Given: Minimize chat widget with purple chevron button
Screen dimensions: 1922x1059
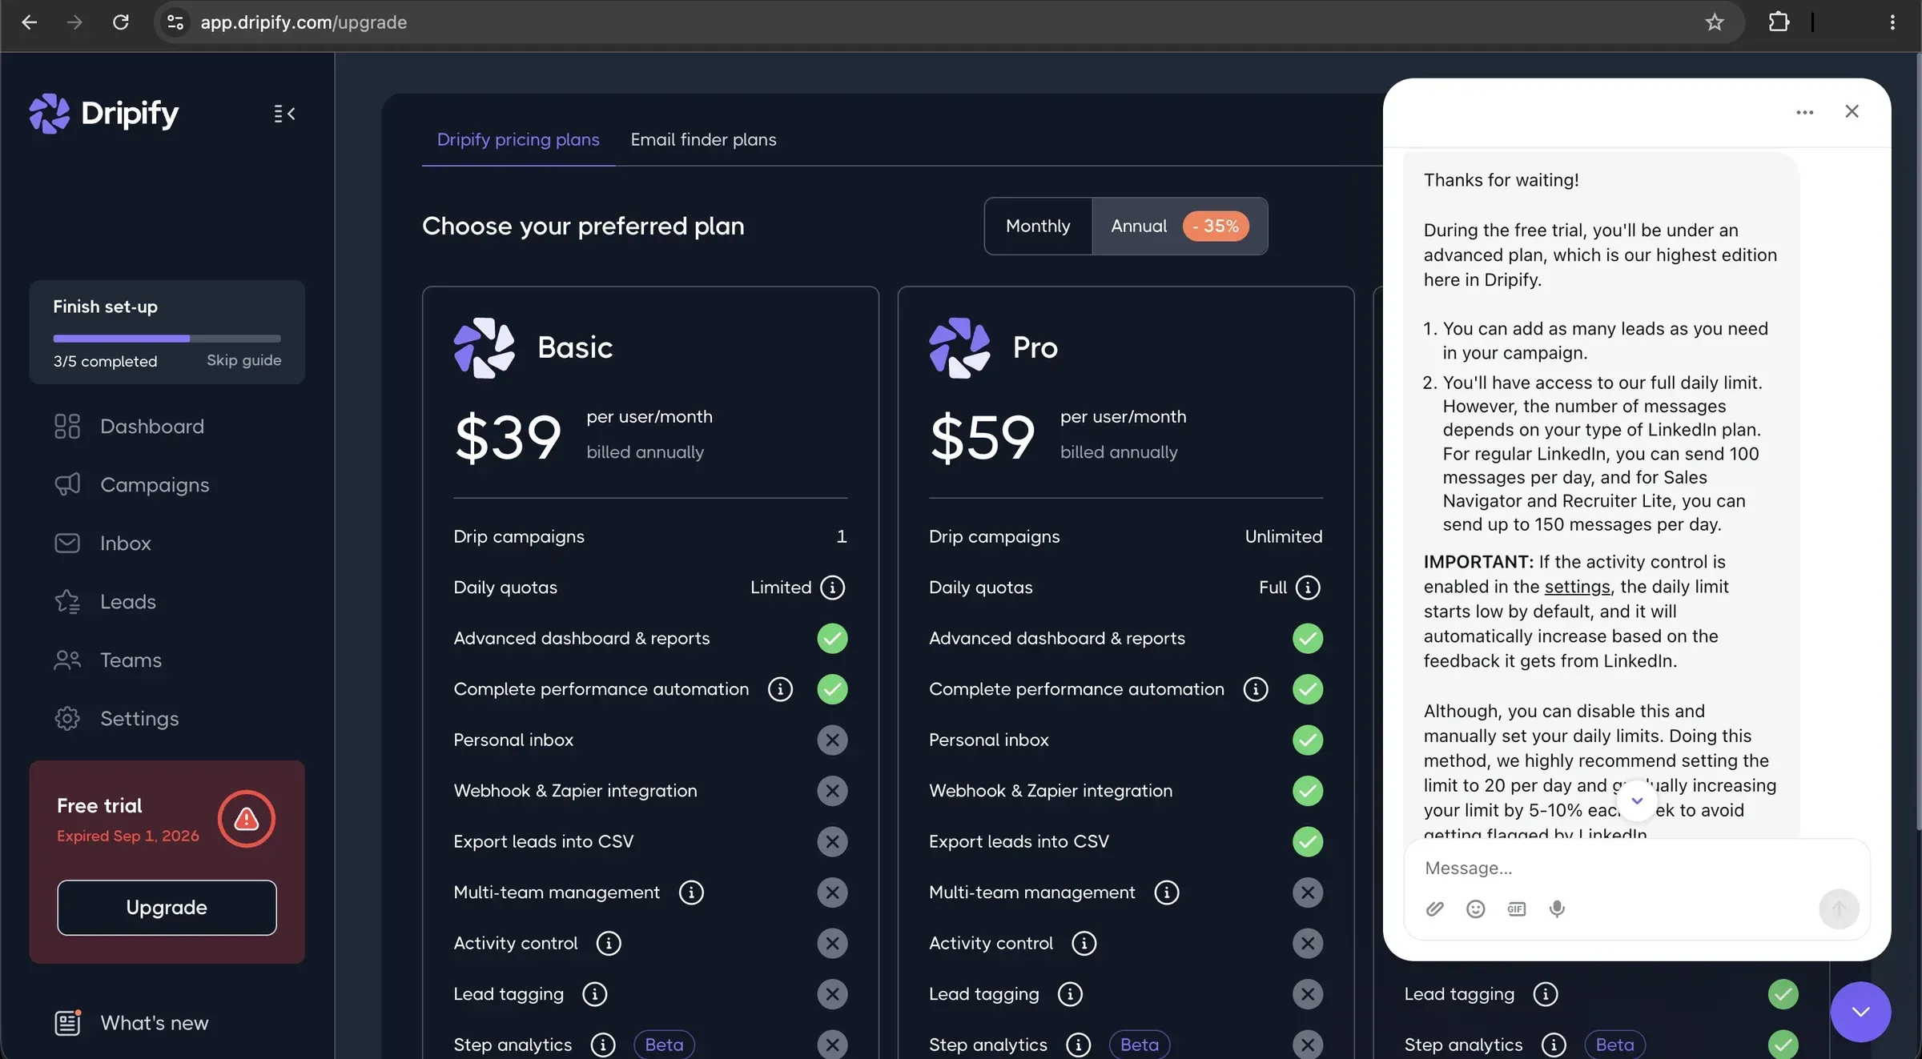Looking at the screenshot, I should click(1860, 1012).
